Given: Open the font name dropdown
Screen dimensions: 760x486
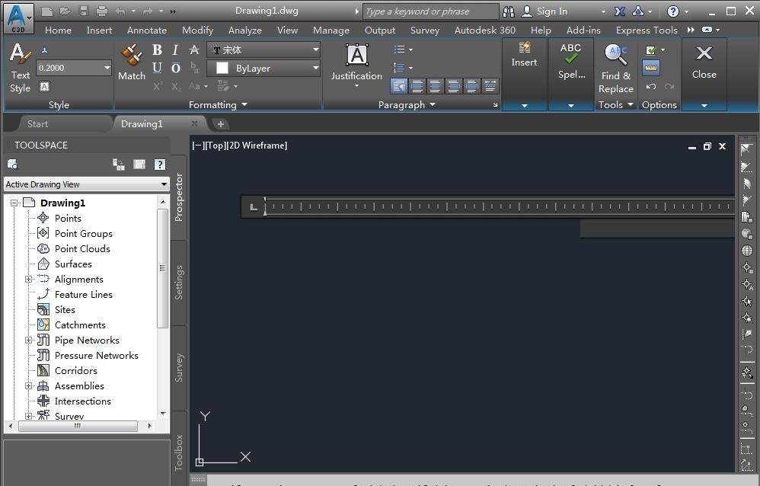Looking at the screenshot, I should pyautogui.click(x=315, y=50).
